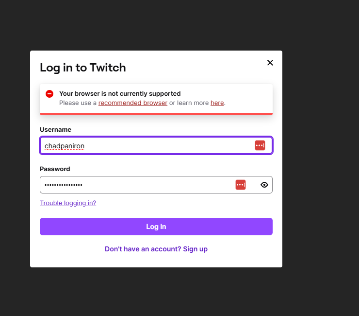Open the Trouble logging in? link

pyautogui.click(x=68, y=203)
